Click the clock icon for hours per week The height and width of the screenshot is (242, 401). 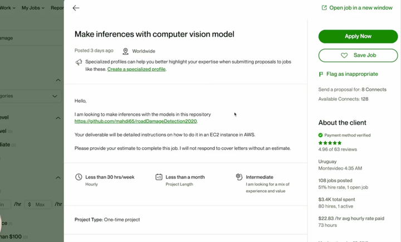pos(79,177)
